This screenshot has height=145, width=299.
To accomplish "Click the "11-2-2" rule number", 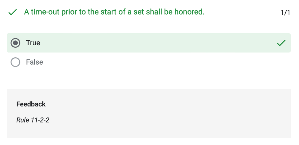I will (40, 120).
